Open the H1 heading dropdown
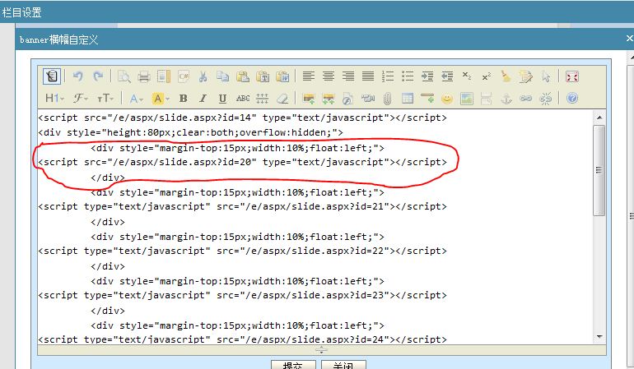The image size is (634, 369). [54, 98]
